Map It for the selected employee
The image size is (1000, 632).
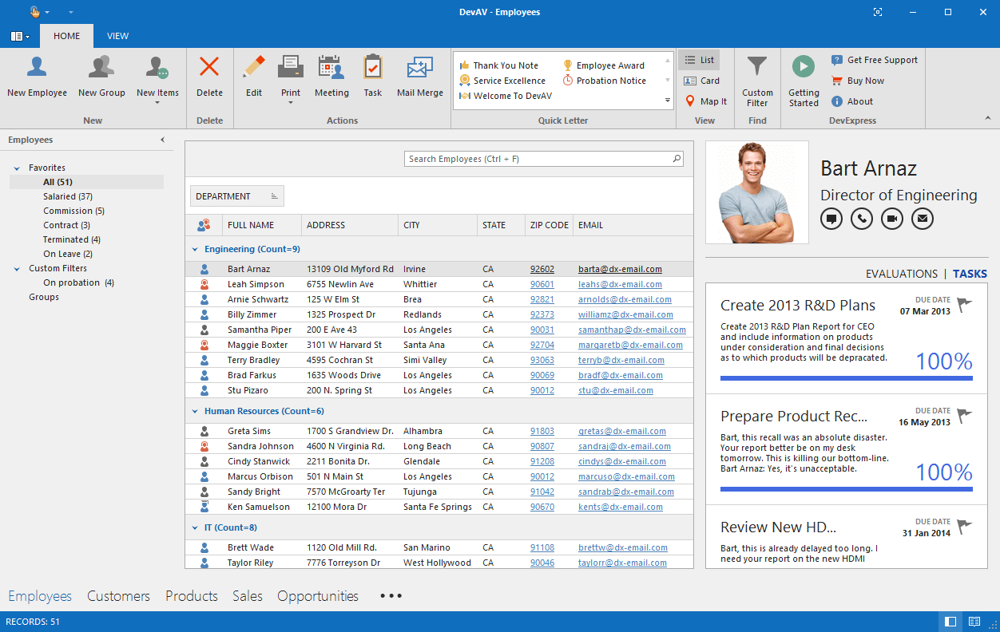coord(705,101)
